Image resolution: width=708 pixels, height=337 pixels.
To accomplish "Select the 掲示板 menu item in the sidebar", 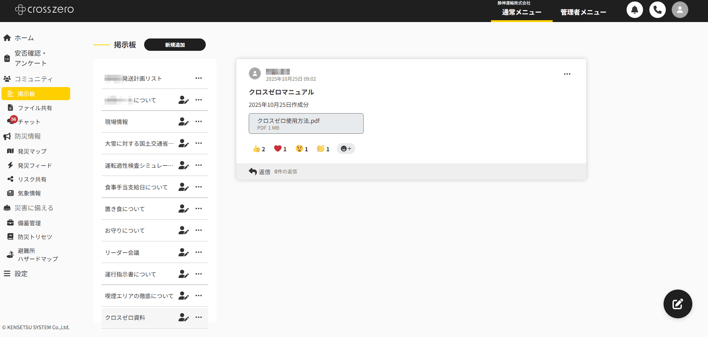I will click(30, 94).
